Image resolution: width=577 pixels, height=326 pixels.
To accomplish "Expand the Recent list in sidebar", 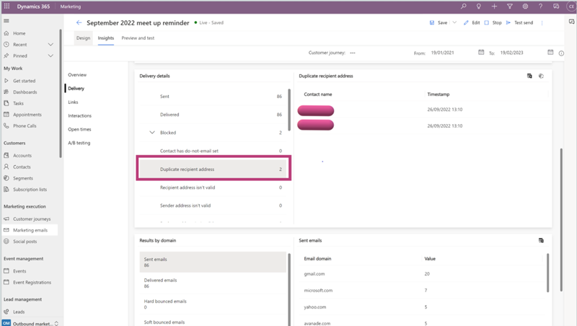I will (50, 45).
